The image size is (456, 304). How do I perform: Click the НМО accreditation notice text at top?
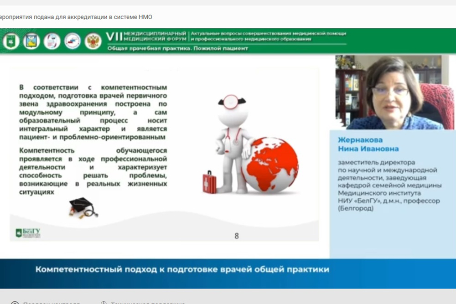[75, 17]
